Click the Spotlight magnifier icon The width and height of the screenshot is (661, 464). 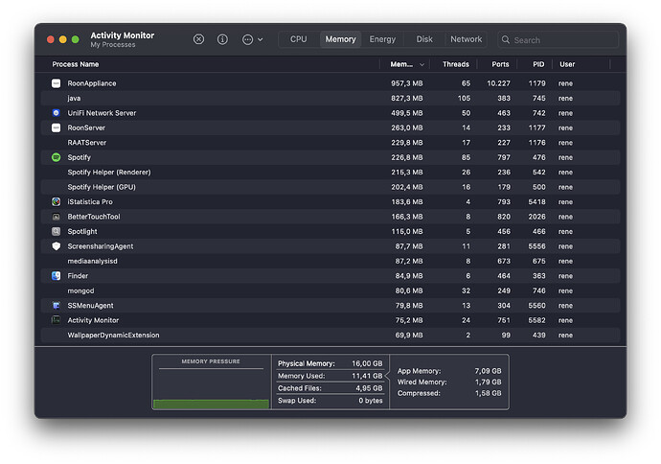click(57, 232)
